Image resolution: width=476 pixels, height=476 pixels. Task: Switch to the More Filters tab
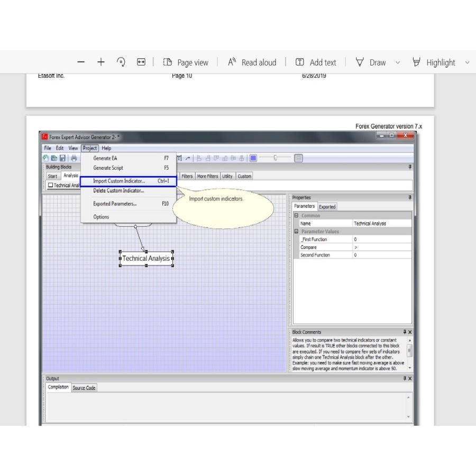point(208,176)
